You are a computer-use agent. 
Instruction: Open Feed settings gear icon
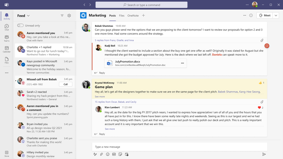(69, 16)
